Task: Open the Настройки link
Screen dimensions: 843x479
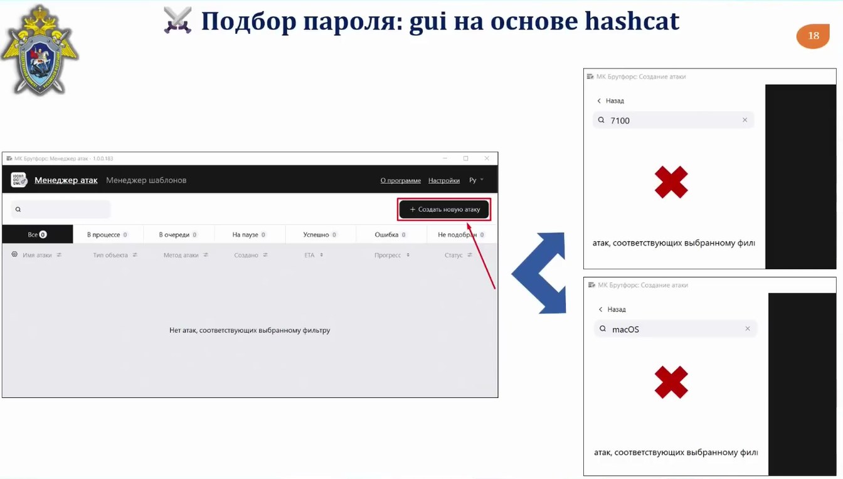Action: coord(444,180)
